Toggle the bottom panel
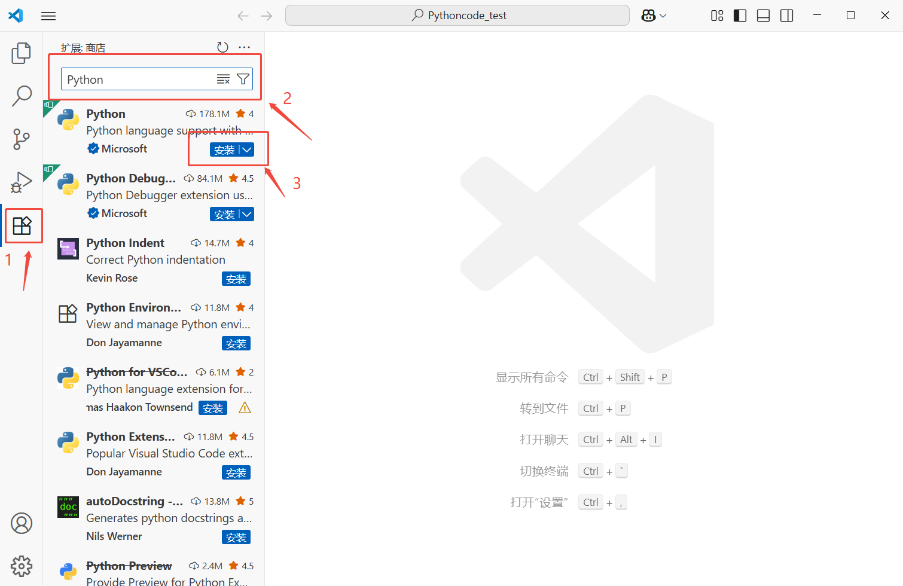 763,16
